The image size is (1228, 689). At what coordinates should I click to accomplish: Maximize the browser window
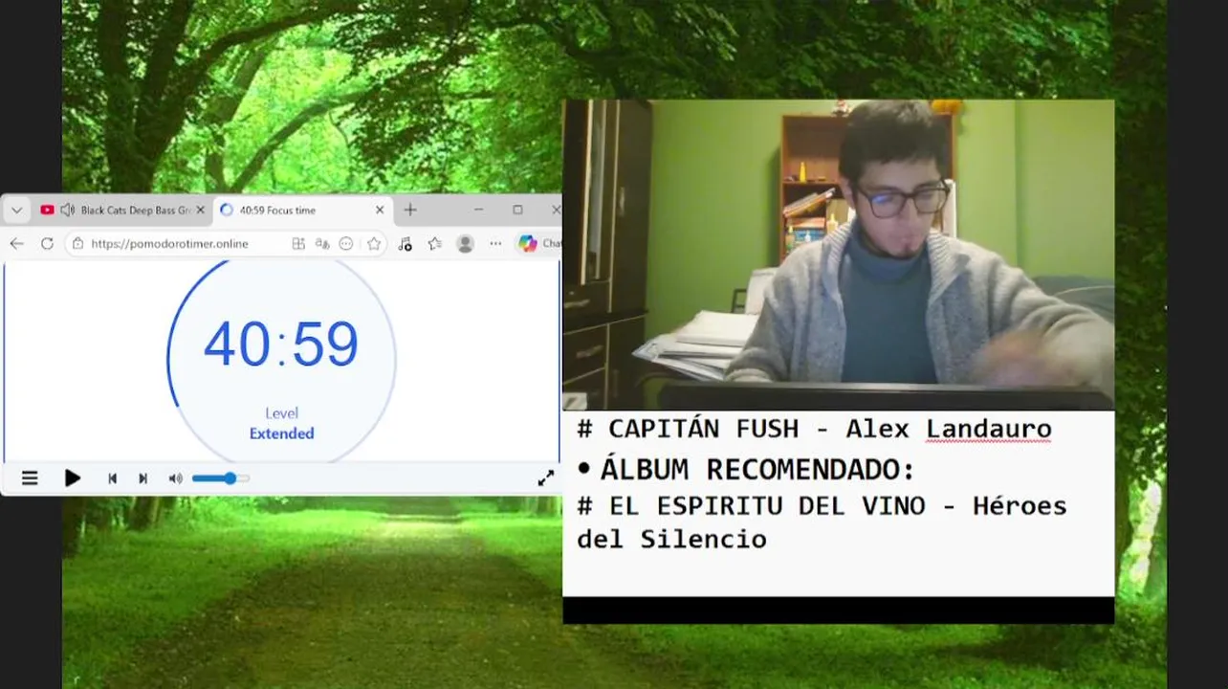point(517,210)
